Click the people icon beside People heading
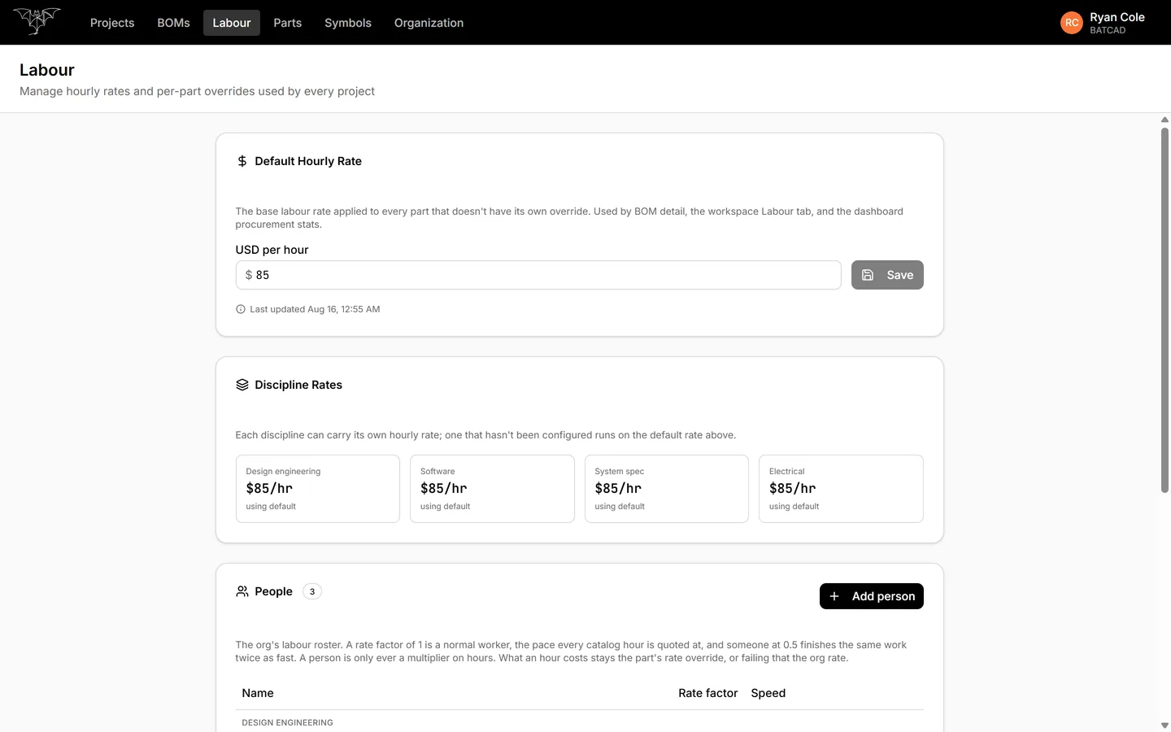Image resolution: width=1171 pixels, height=732 pixels. pos(242,591)
